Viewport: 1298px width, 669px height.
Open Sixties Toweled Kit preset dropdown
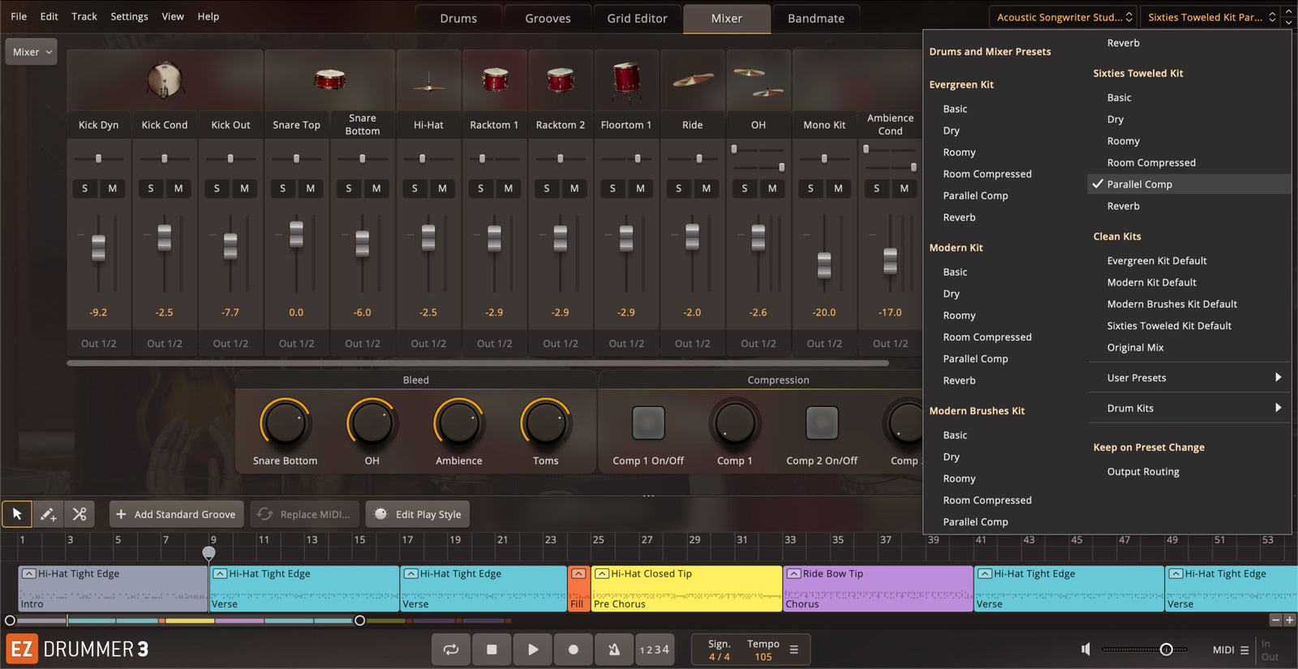[1210, 17]
